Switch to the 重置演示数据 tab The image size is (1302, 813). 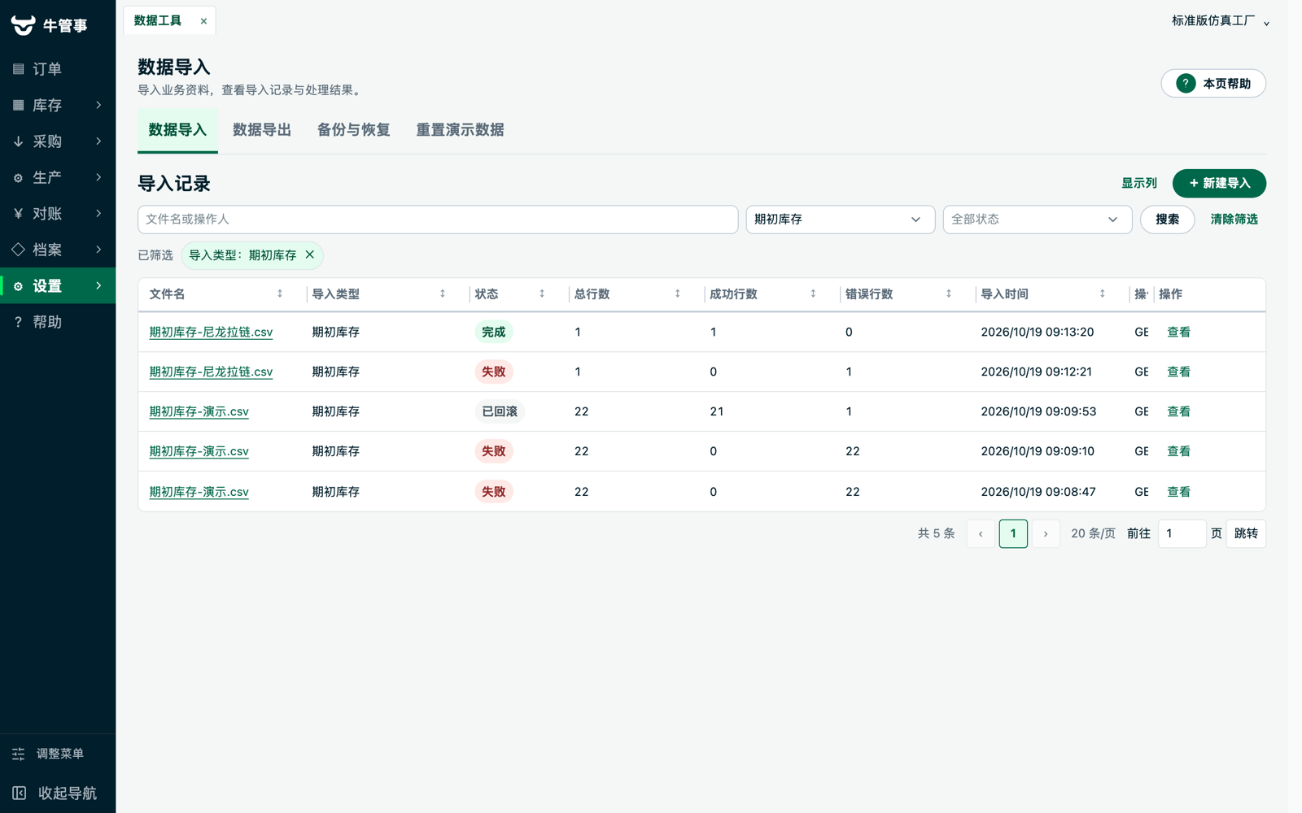coord(461,130)
